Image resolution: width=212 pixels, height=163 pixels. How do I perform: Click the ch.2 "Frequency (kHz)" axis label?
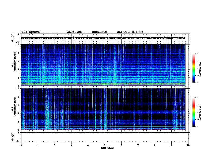pos(15,106)
